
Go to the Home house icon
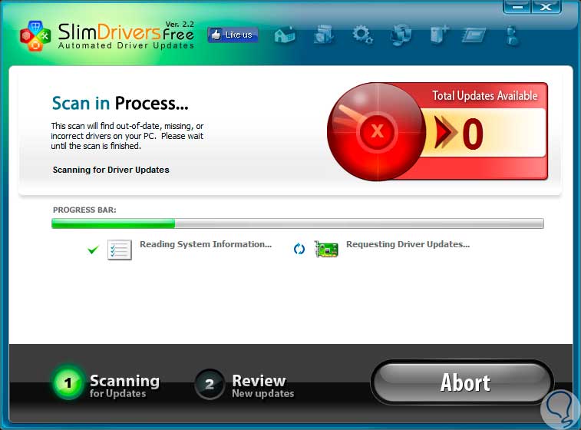(285, 35)
